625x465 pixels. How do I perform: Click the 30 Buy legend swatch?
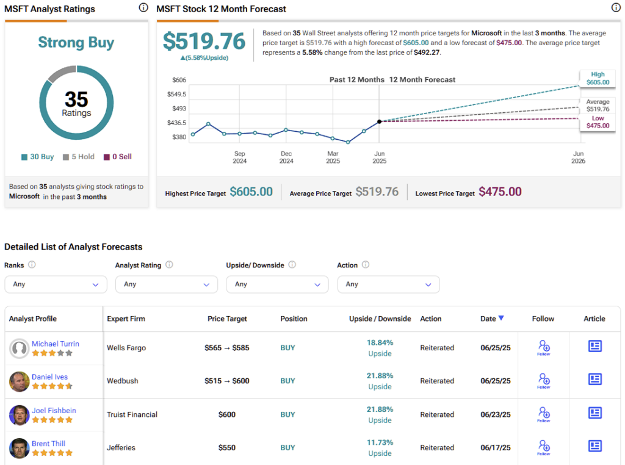pos(24,157)
